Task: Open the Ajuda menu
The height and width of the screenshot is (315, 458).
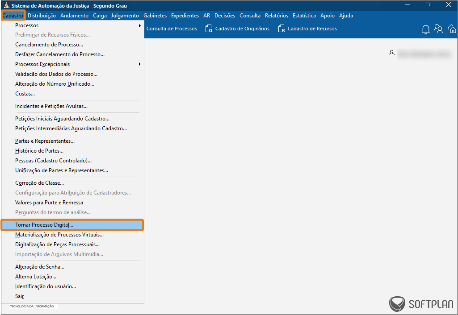Action: click(346, 16)
